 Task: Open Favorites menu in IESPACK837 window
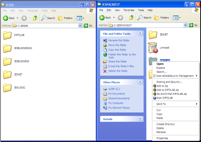129,10
